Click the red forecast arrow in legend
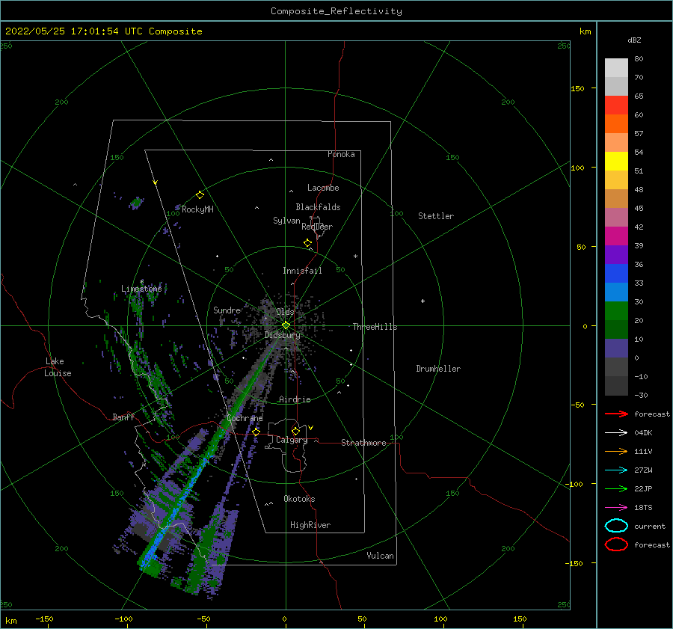This screenshot has width=673, height=629. 616,414
